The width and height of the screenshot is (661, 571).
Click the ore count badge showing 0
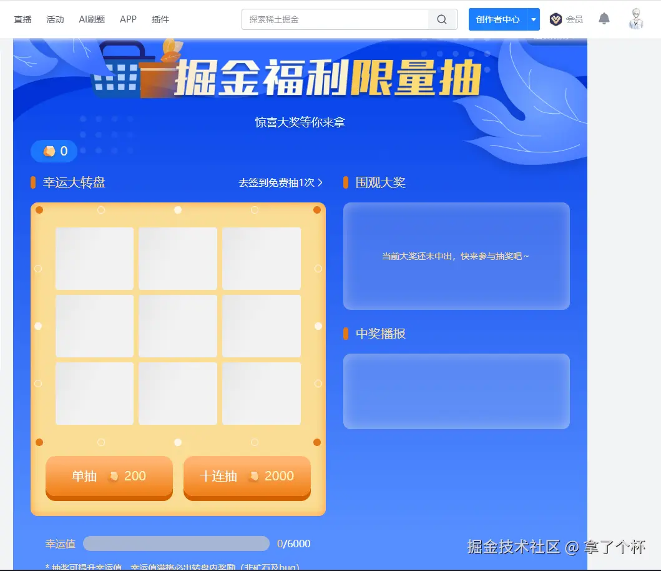54,151
